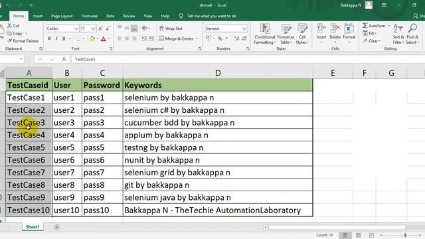
Task: Enable Wrap Text
Action: pyautogui.click(x=171, y=28)
